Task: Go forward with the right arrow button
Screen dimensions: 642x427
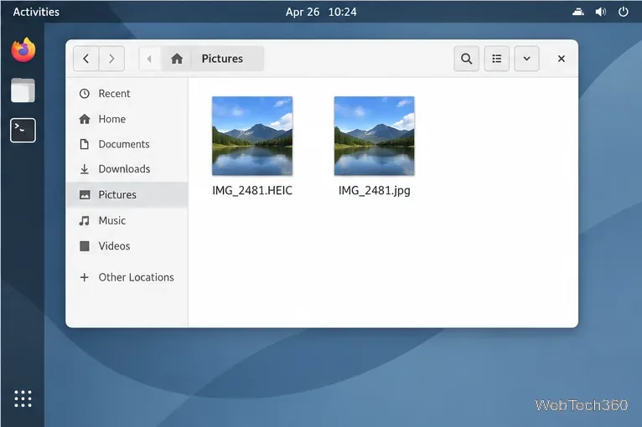Action: pyautogui.click(x=111, y=59)
